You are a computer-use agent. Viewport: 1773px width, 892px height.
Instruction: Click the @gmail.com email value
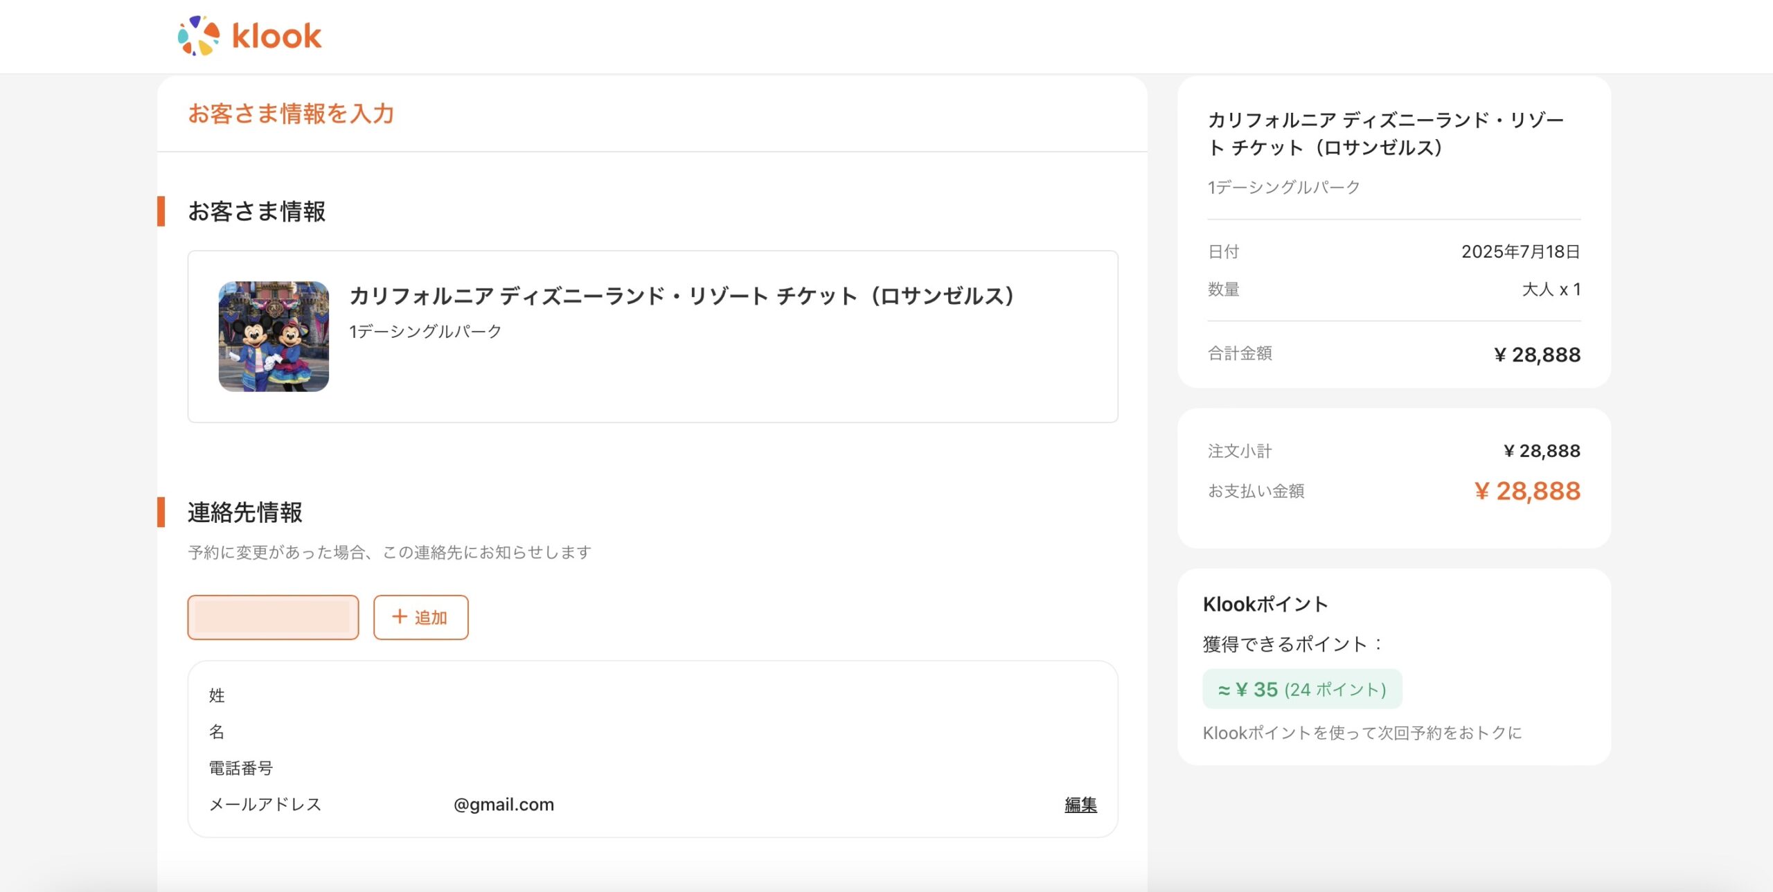tap(504, 805)
